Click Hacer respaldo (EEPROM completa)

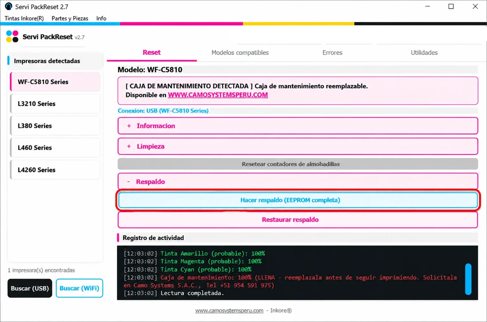298,200
